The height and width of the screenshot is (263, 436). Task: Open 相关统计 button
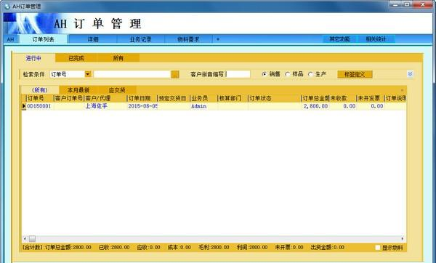(376, 39)
